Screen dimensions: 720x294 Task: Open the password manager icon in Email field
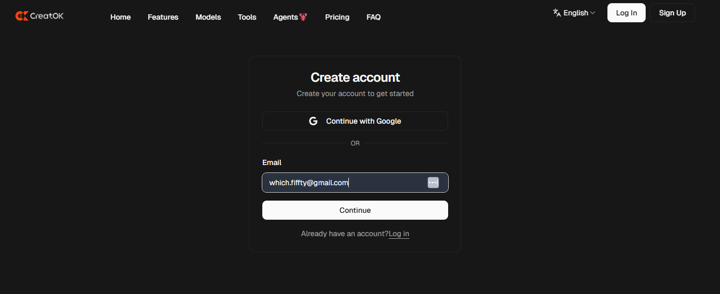[433, 183]
